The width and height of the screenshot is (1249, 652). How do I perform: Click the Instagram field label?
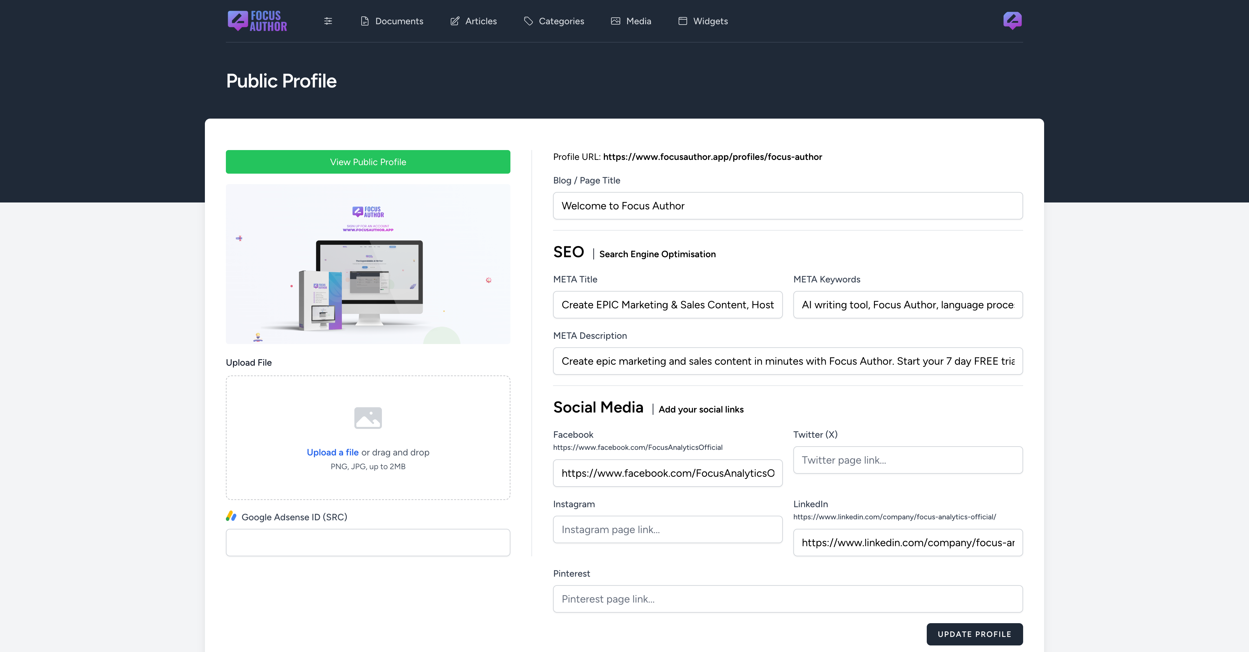pos(574,504)
